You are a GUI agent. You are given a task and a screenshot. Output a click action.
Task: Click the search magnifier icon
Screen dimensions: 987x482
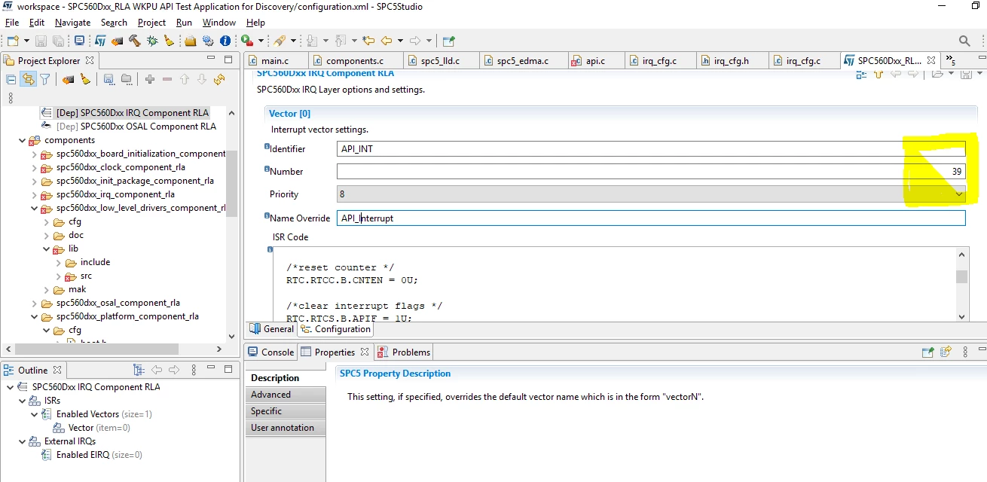(x=964, y=41)
